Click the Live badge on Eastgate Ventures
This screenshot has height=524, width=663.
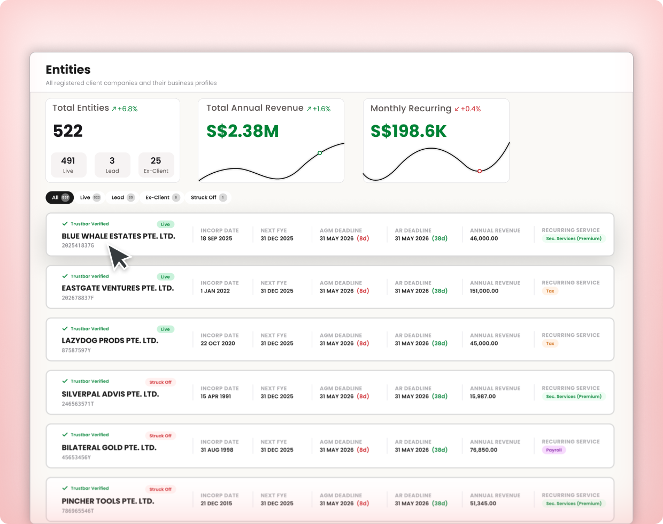166,277
